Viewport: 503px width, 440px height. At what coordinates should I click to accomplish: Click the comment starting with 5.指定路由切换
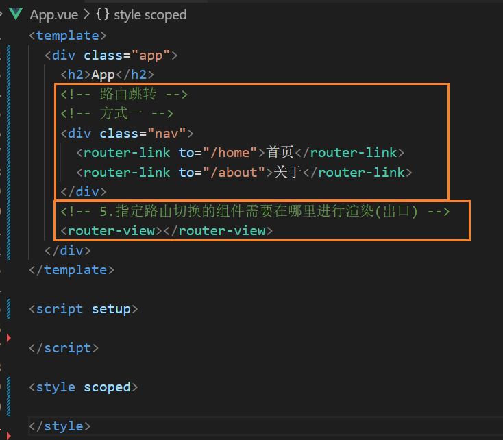(x=256, y=212)
